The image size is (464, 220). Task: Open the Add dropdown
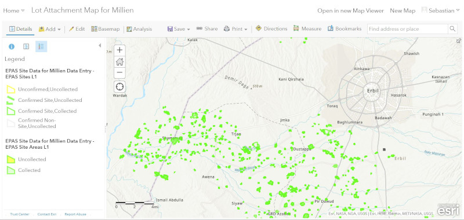(50, 29)
